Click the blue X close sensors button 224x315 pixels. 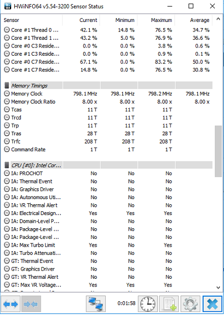[x=212, y=304]
